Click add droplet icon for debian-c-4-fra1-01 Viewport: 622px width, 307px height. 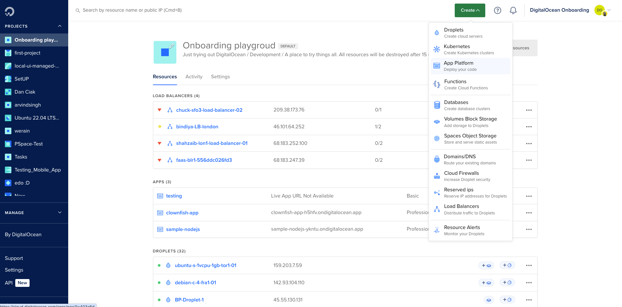[507, 283]
